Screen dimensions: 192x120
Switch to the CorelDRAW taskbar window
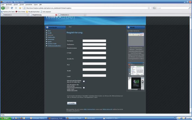111,118
